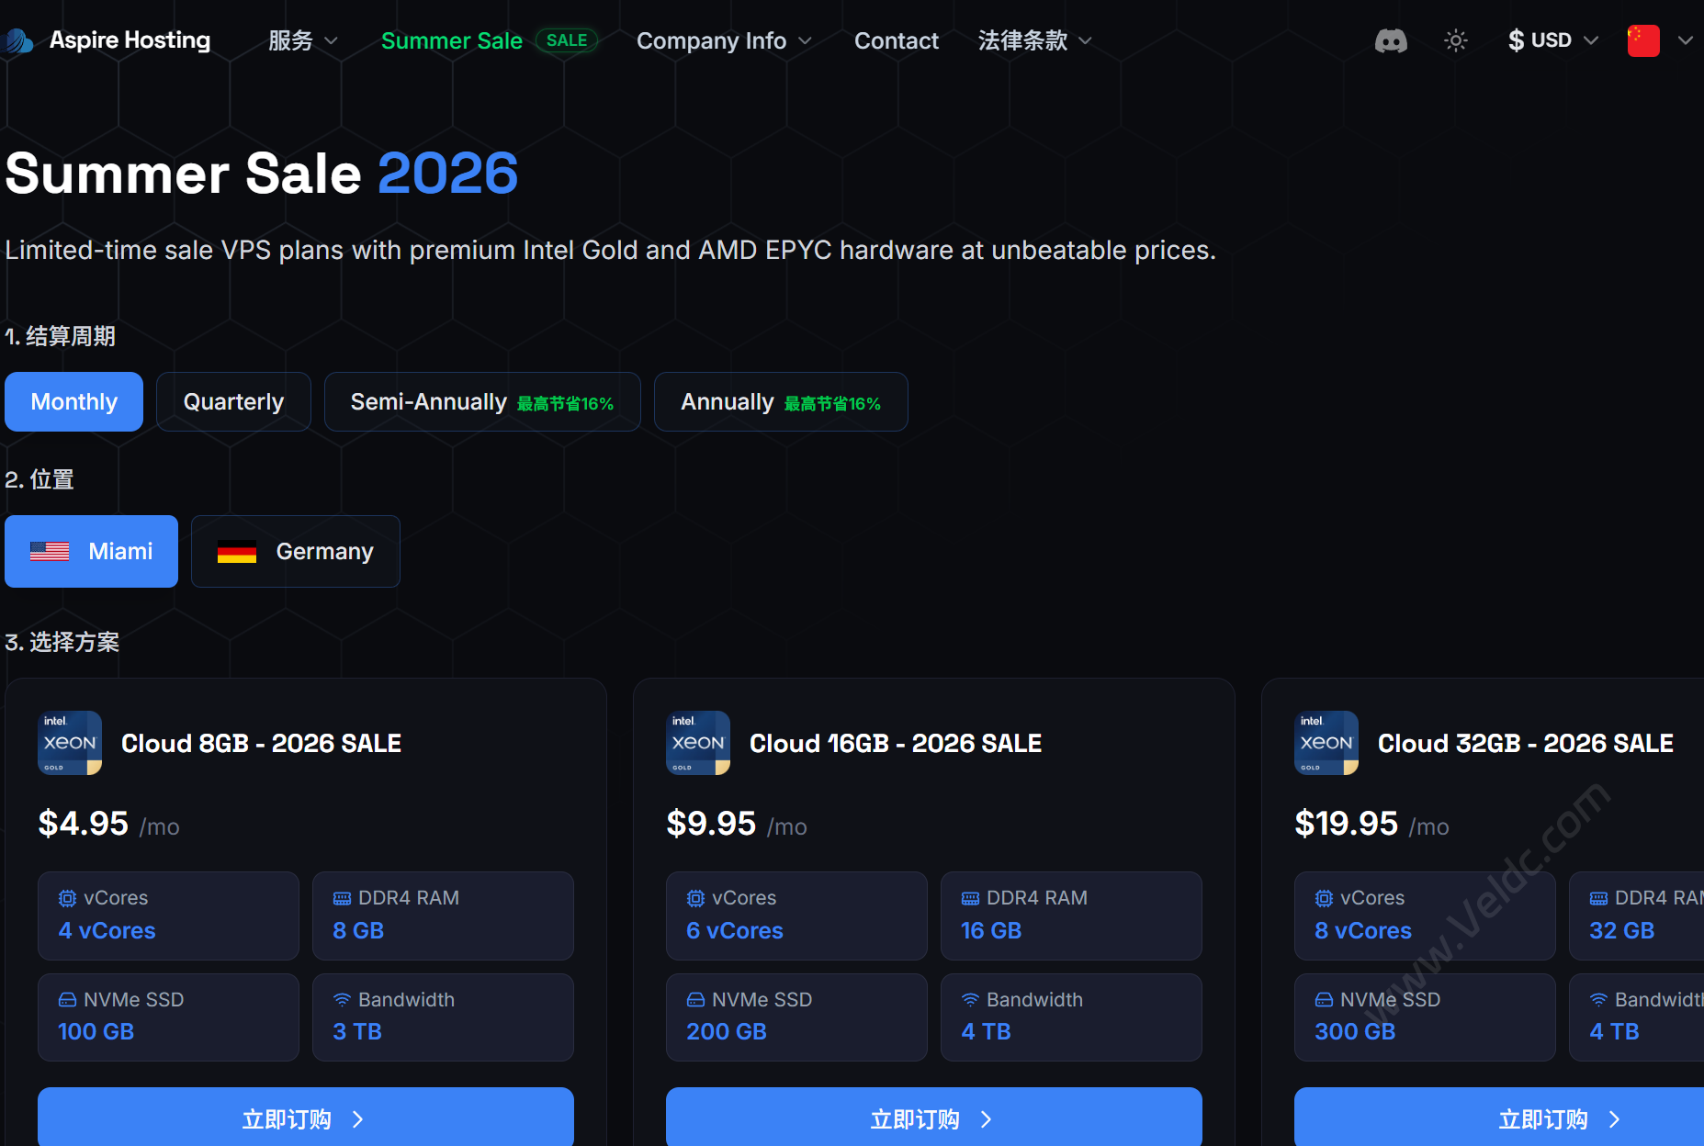Click NVMe SSD drive icon in Cloud 32GB
The width and height of the screenshot is (1704, 1146).
[x=1324, y=999]
